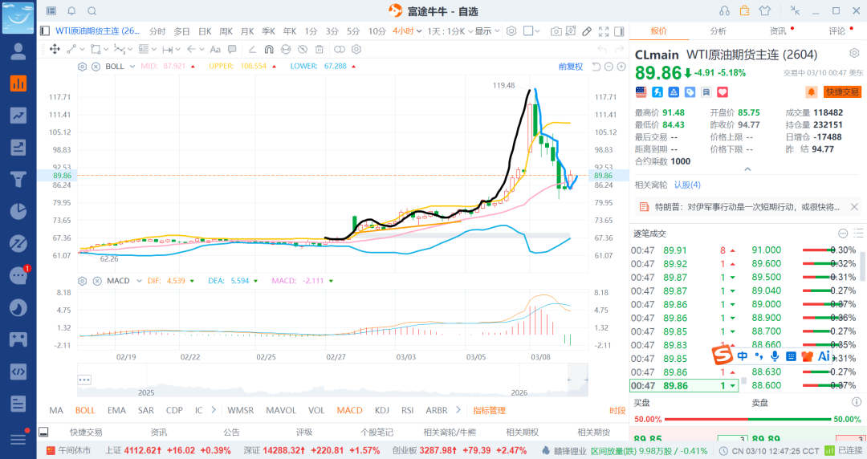Screen dimensions: 867x459
Task: Hide all drawings with slashed-eye icon
Action: 303,49
